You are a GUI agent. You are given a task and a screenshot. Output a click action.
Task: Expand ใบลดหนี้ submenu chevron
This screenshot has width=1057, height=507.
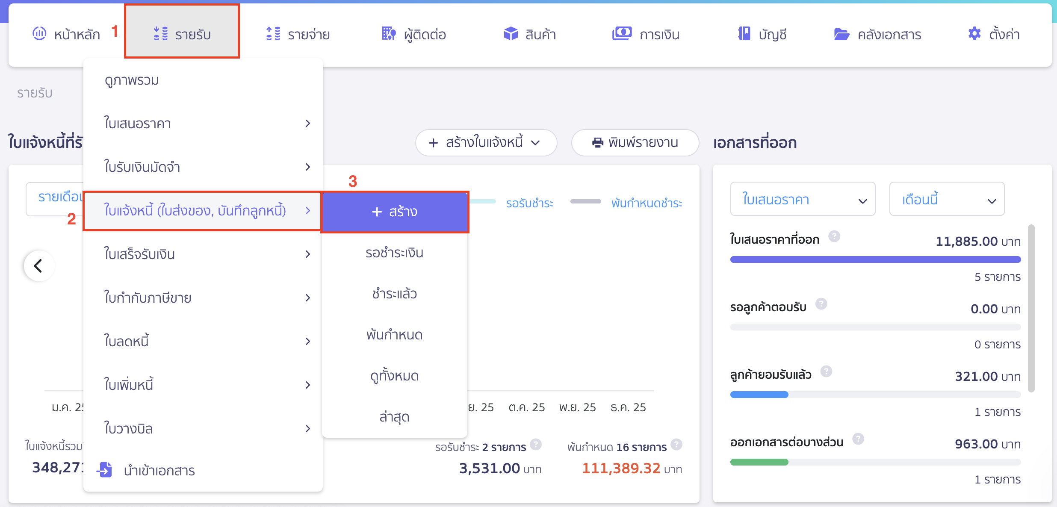point(307,342)
